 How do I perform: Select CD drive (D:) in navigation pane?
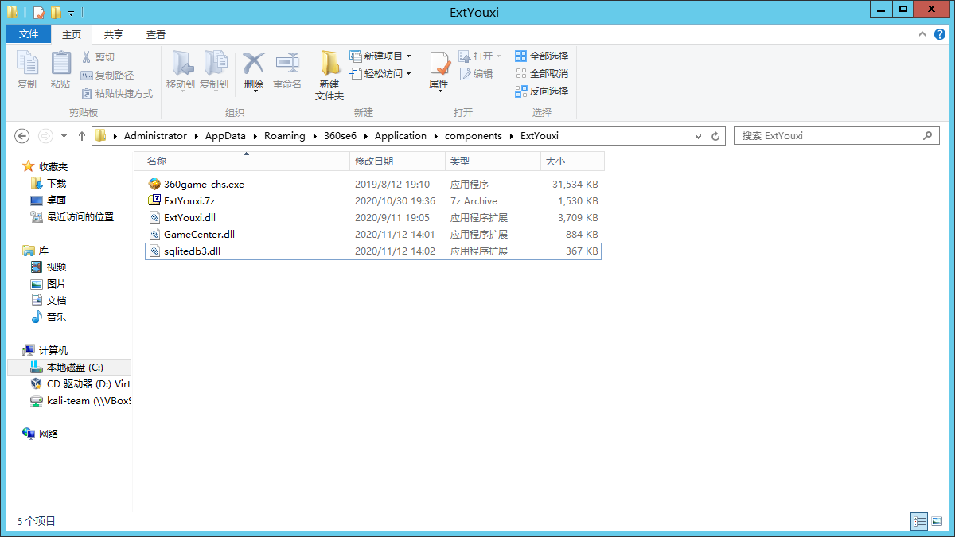(x=80, y=384)
